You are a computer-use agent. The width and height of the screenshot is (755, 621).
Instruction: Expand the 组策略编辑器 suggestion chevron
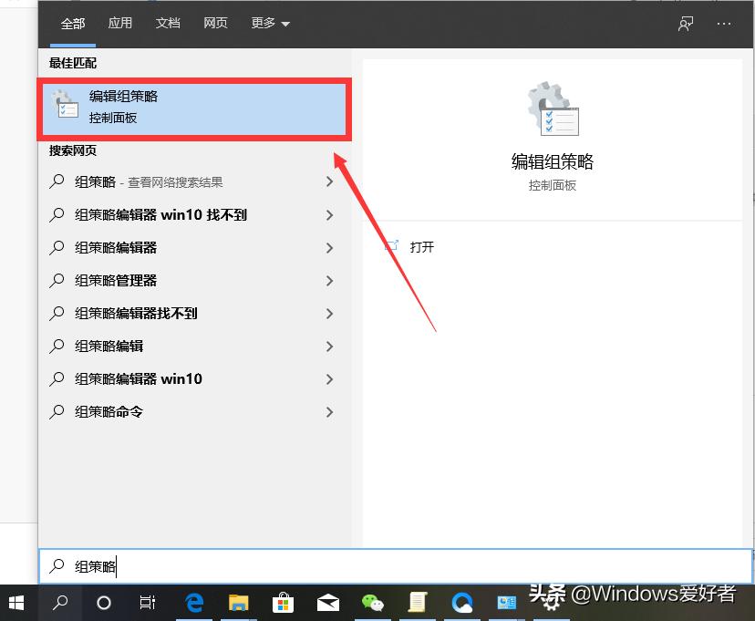(x=330, y=247)
